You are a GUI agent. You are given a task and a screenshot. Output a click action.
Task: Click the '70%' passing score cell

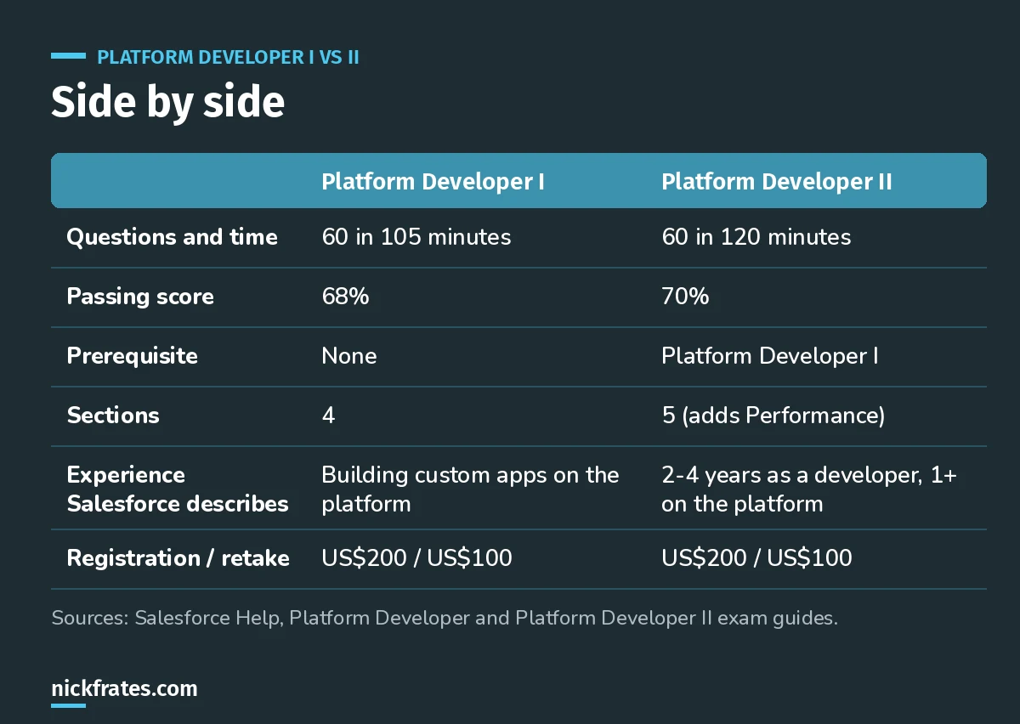tap(685, 297)
